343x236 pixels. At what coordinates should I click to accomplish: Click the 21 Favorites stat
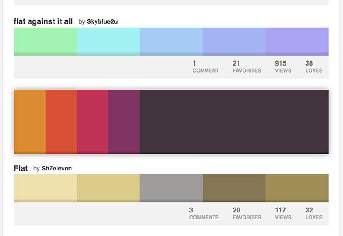[x=247, y=66]
